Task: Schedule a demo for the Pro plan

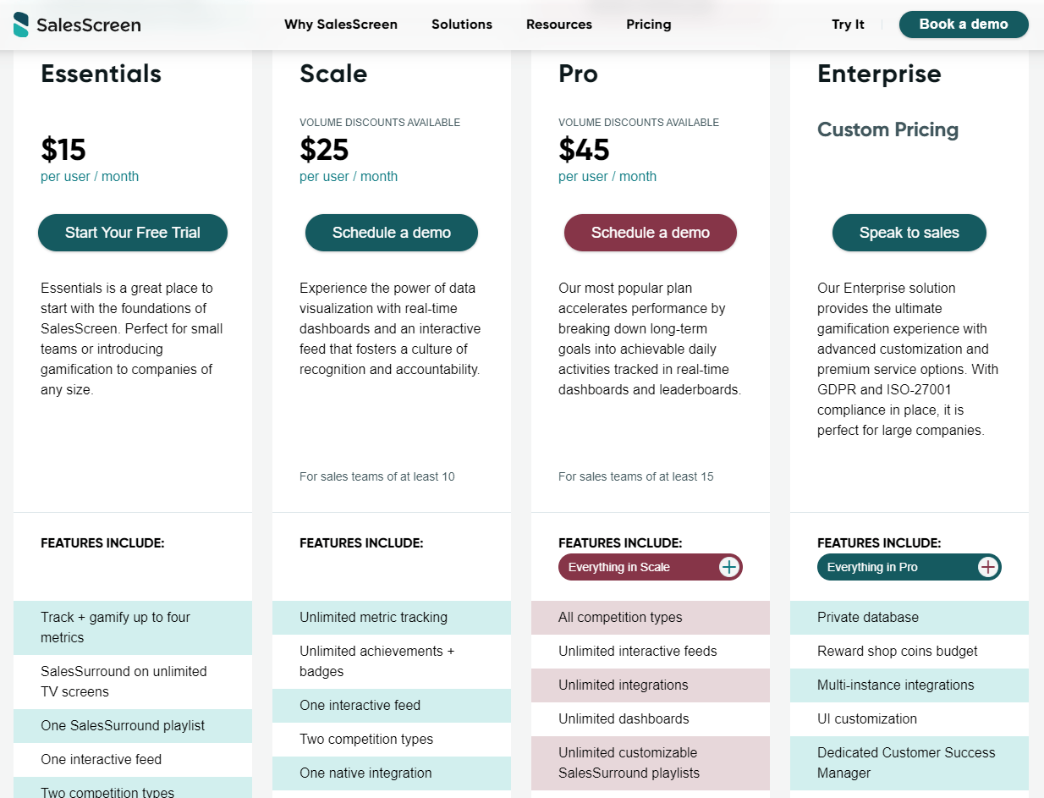Action: point(651,233)
